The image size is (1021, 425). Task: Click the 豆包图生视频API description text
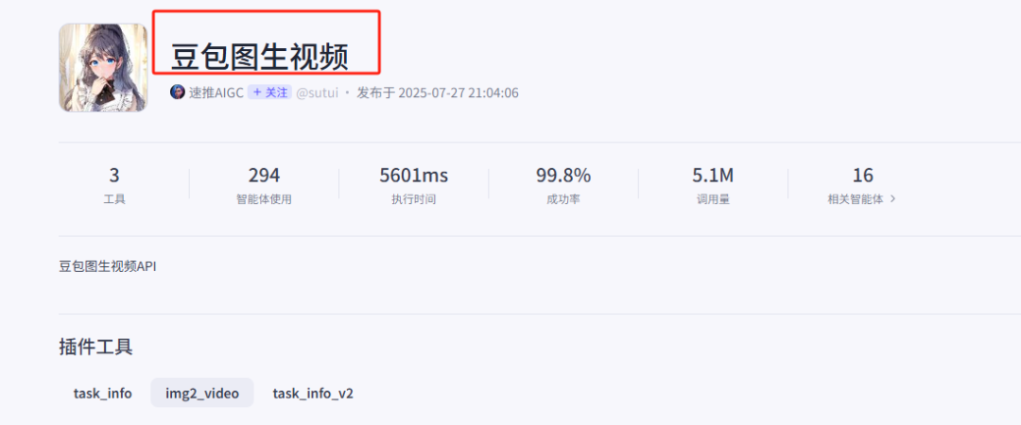pos(108,267)
